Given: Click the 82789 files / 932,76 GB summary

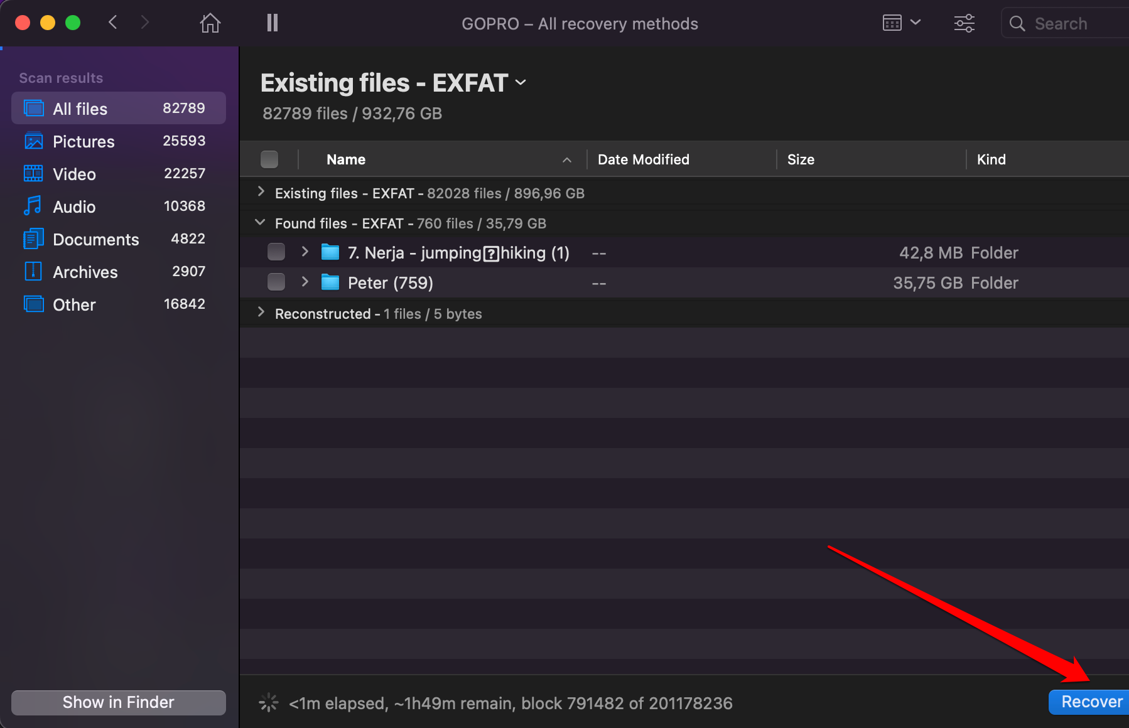Looking at the screenshot, I should click(x=352, y=114).
